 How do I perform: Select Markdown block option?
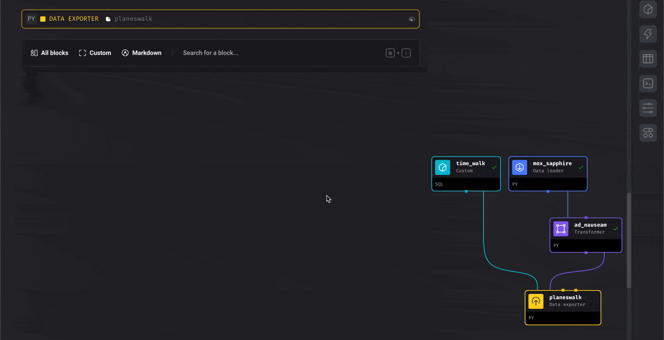pos(141,53)
